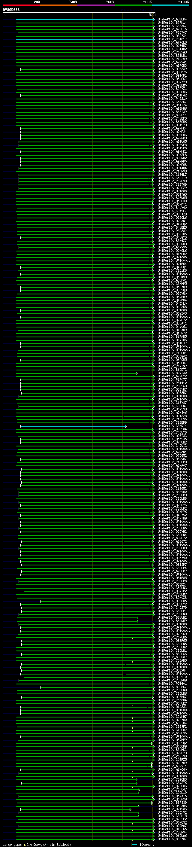This screenshot has width=192, height=847.
Task: Click the cyan alignment bar for UniRef100_C6T017
Action: tap(85, 39)
